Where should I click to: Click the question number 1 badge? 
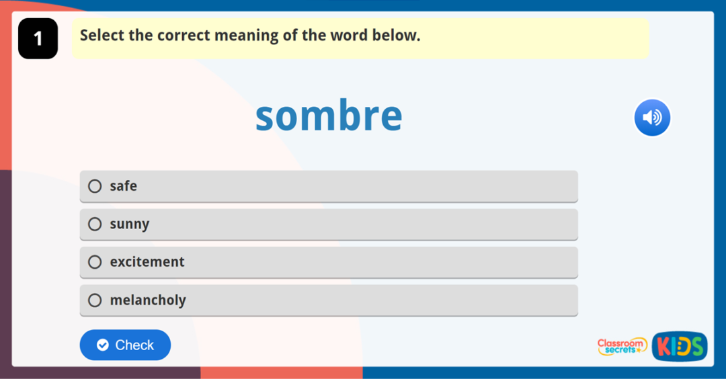38,39
